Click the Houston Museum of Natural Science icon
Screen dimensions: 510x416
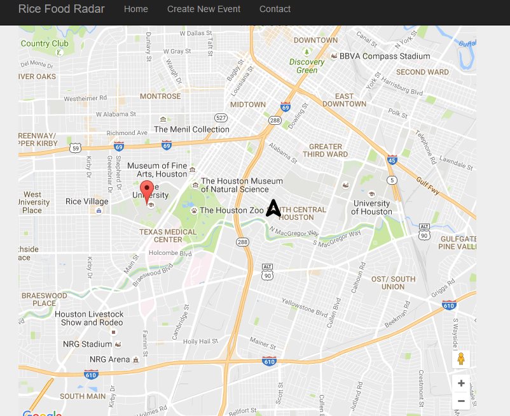(x=195, y=185)
